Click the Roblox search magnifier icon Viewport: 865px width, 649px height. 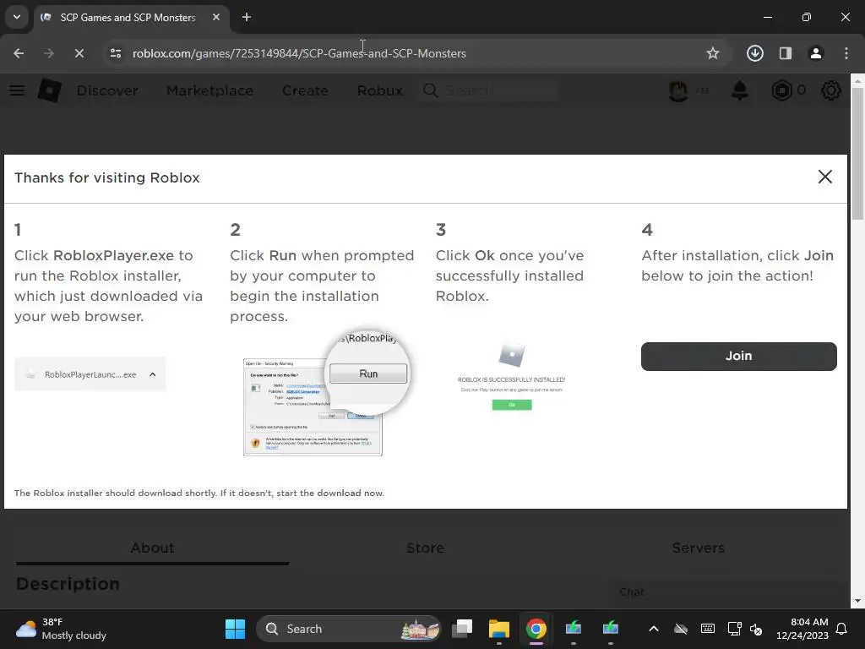430,90
